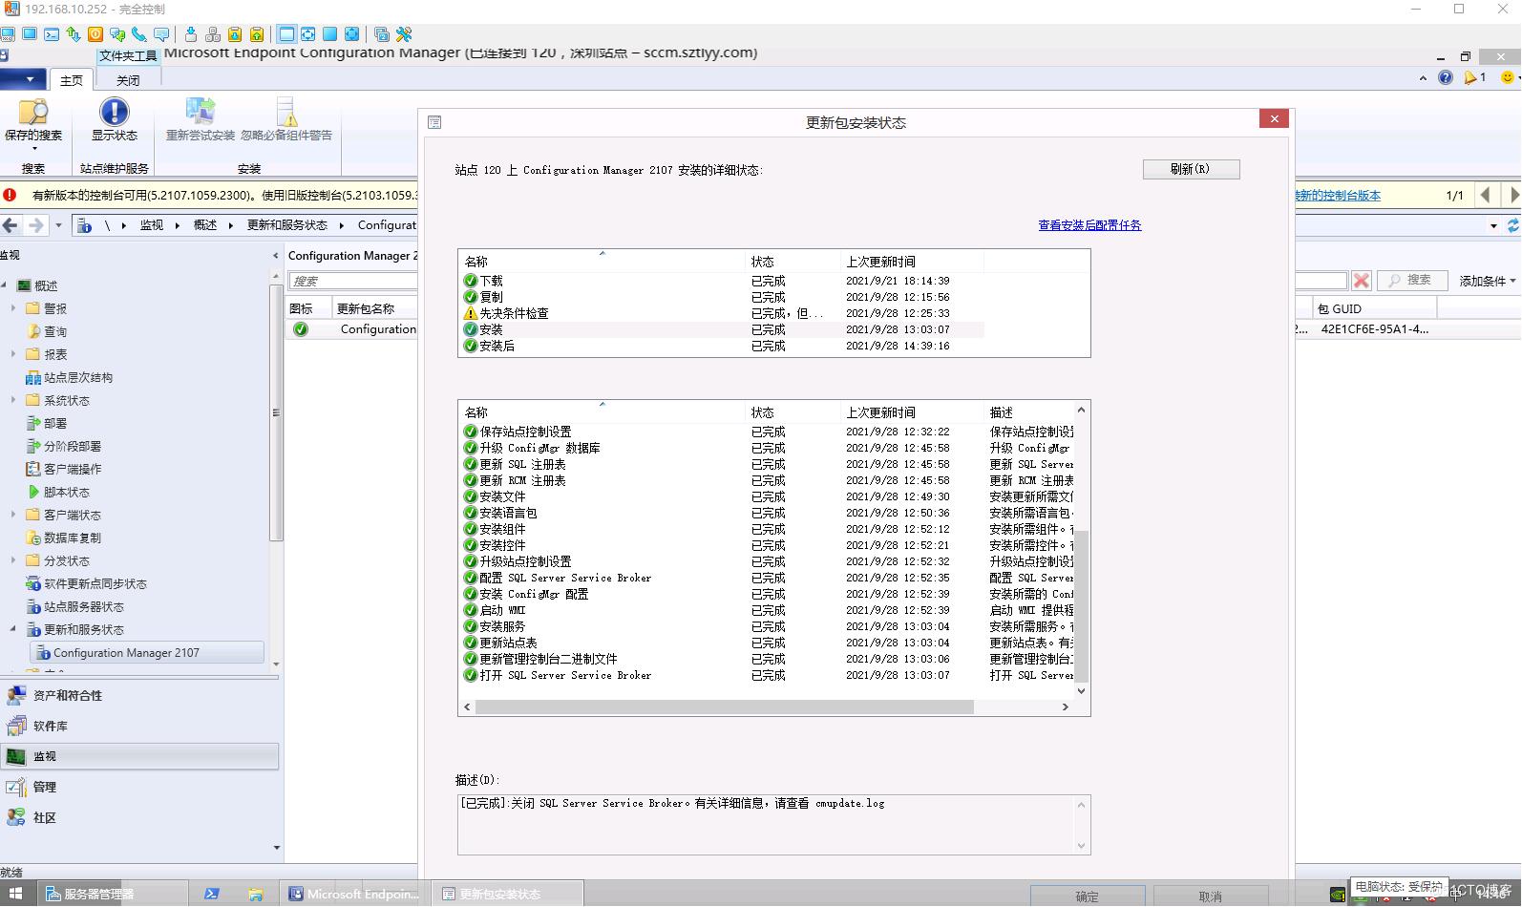Click the wrench tools icon in the remote toolbar
This screenshot has height=907, width=1522.
[404, 34]
